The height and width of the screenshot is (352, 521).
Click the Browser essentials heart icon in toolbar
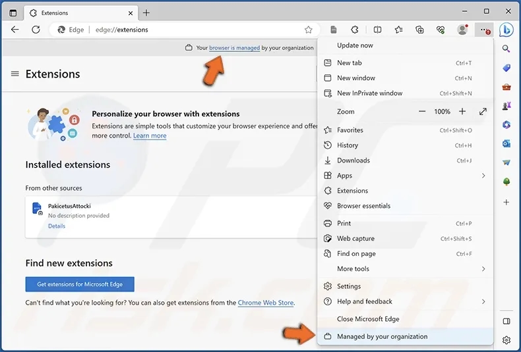click(441, 30)
